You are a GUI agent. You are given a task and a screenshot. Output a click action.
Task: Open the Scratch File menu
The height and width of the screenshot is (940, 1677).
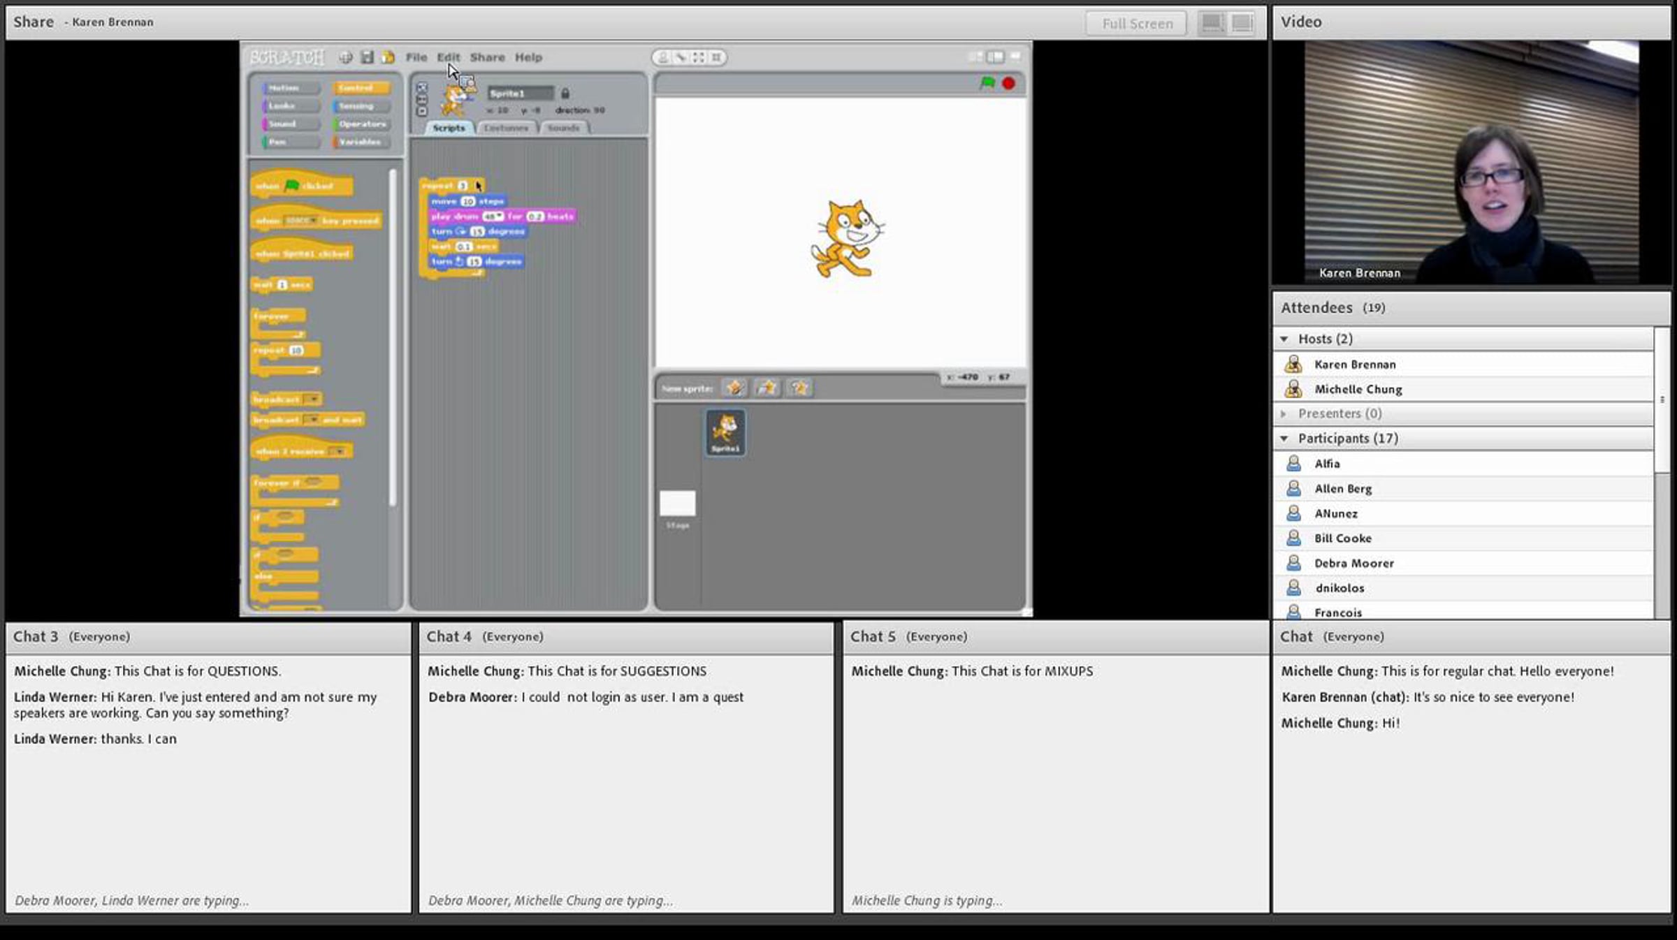pos(416,57)
